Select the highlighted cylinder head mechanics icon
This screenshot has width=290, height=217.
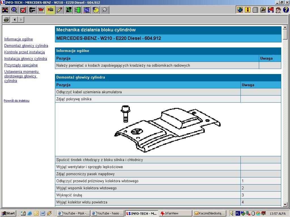click(x=50, y=10)
